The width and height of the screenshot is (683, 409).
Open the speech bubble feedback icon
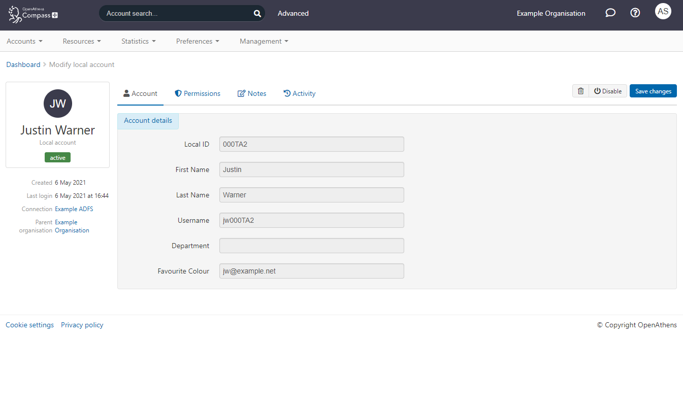610,13
